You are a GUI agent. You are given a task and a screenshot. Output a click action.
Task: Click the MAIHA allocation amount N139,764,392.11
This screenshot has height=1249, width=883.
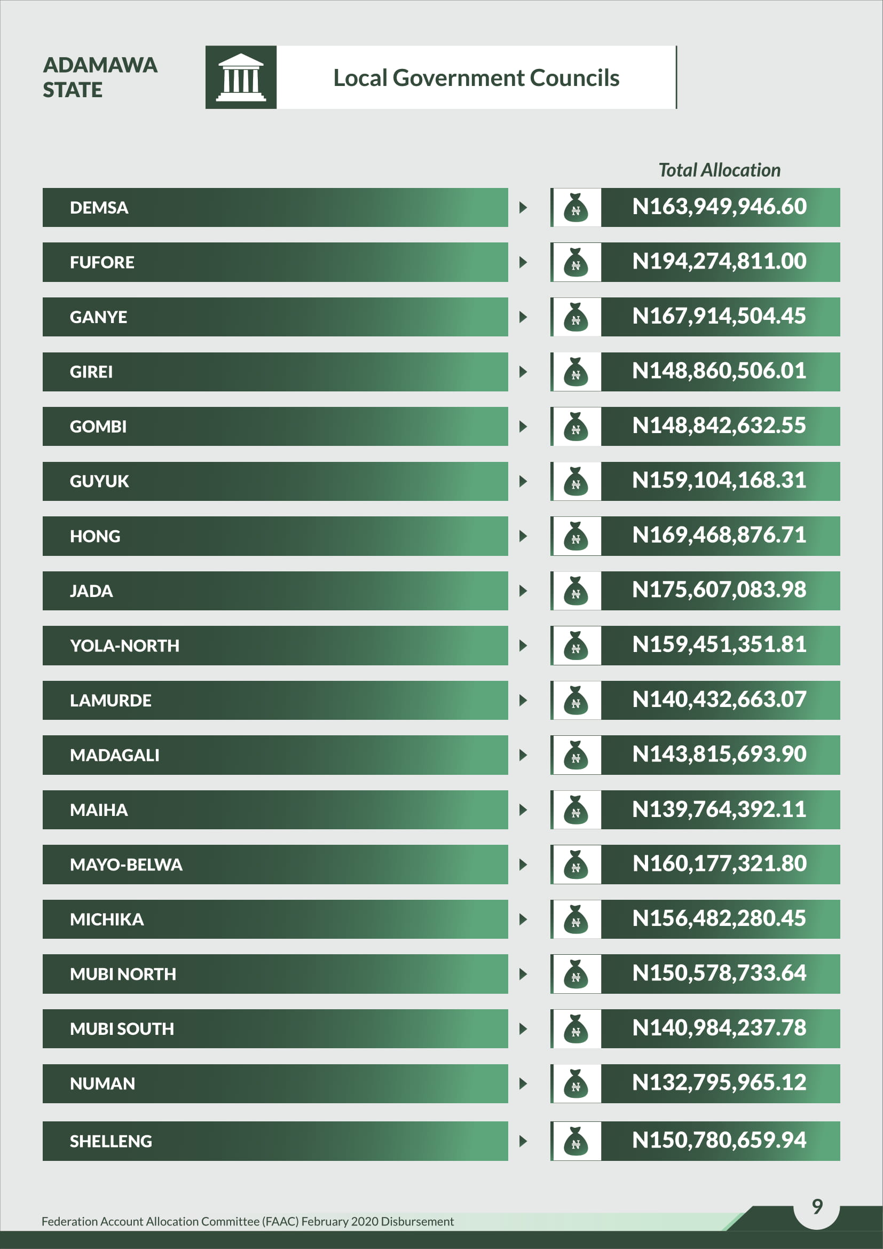coord(719,810)
